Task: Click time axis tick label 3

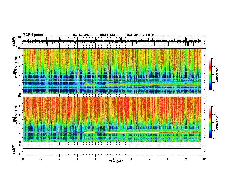Action: [x=77, y=159]
